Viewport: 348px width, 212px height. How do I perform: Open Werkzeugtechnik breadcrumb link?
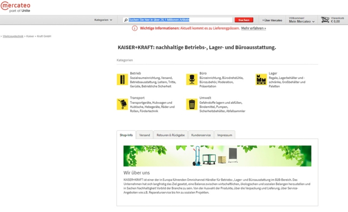(13, 36)
